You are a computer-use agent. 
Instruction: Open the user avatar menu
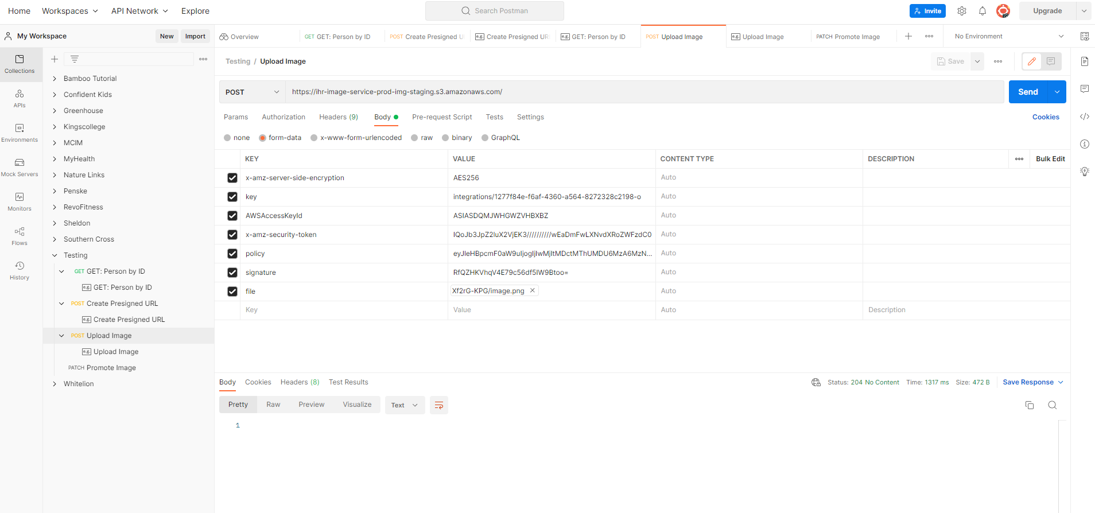pos(1003,11)
